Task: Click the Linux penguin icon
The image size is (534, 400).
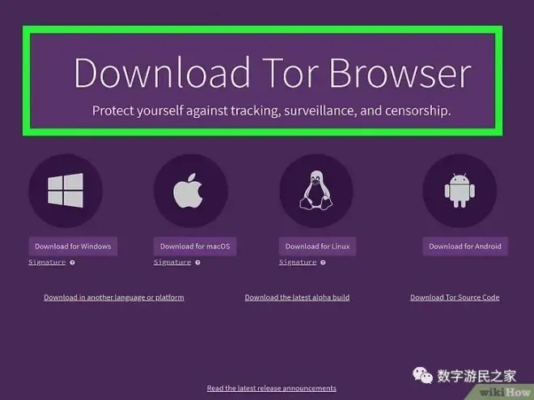Action: (x=316, y=190)
